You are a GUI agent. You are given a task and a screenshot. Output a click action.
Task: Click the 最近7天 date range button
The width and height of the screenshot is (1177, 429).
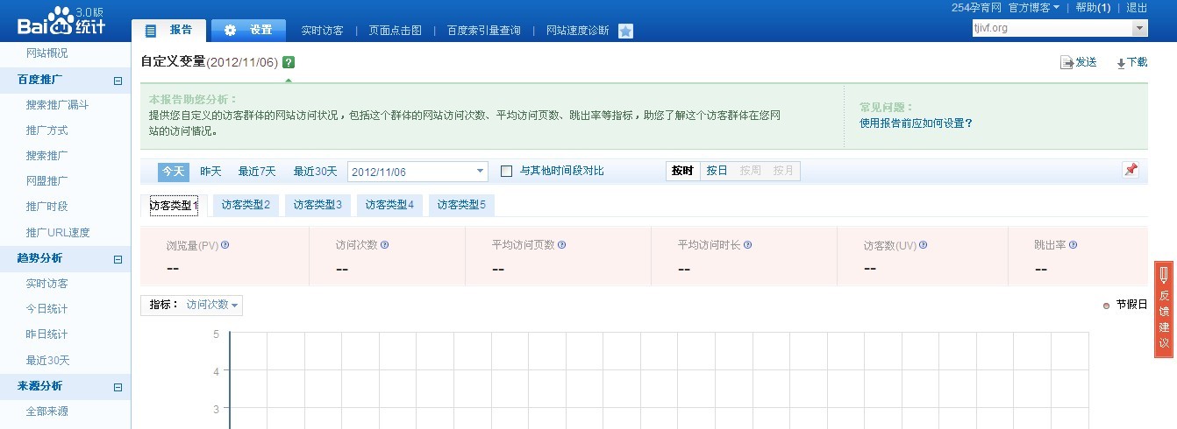(257, 171)
